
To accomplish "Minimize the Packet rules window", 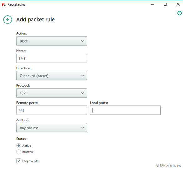I will pos(152,4).
